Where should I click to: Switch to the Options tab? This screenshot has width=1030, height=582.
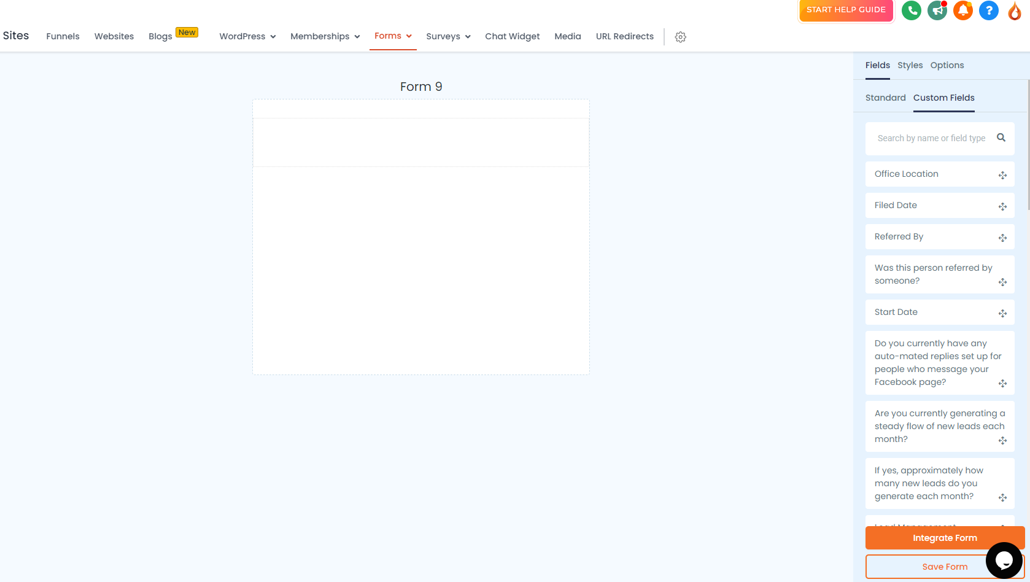(947, 65)
